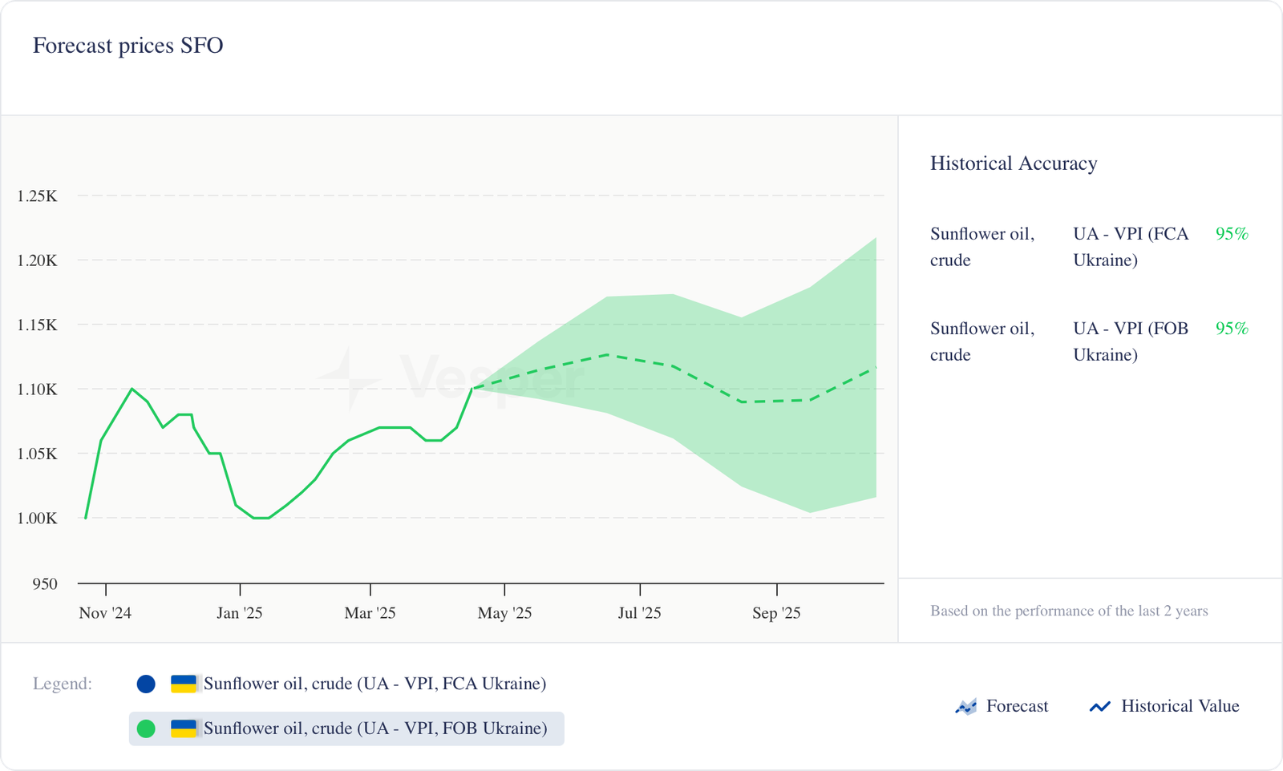Click the Jan '25 x-axis label

click(x=240, y=613)
